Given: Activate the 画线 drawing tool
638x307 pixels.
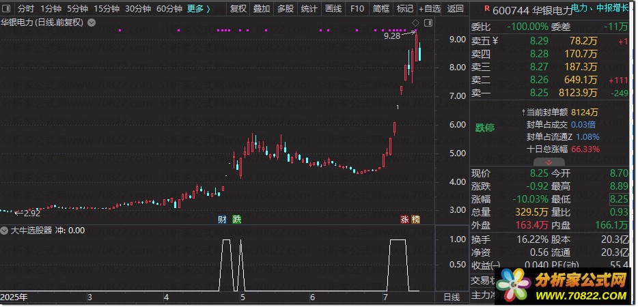Looking at the screenshot, I should point(333,9).
